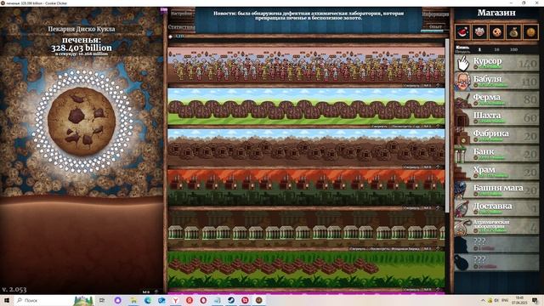This screenshot has height=306, width=544.
Task: Purchase a Шахта building
Action: [x=496, y=117]
